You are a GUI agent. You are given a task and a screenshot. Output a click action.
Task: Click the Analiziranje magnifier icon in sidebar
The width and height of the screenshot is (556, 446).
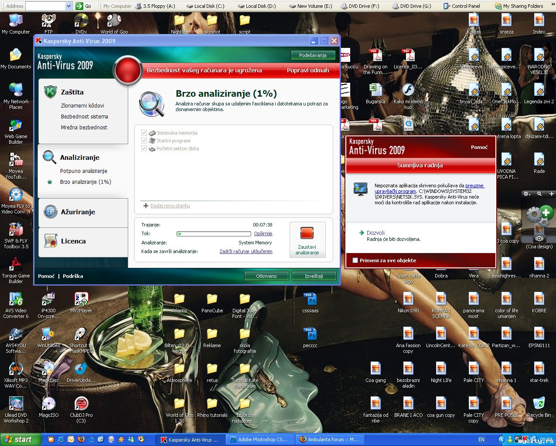(x=49, y=157)
